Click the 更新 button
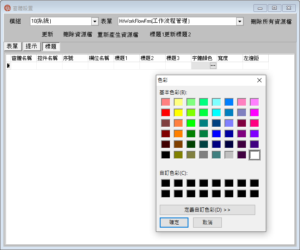Screen dimensions: 300x250 point(47,35)
